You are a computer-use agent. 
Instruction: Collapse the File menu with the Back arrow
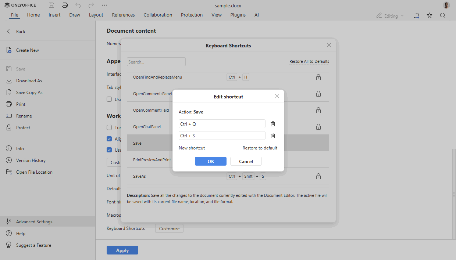8,31
